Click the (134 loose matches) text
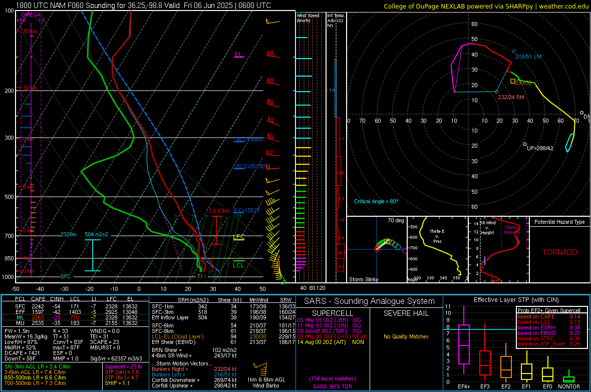 [333, 378]
